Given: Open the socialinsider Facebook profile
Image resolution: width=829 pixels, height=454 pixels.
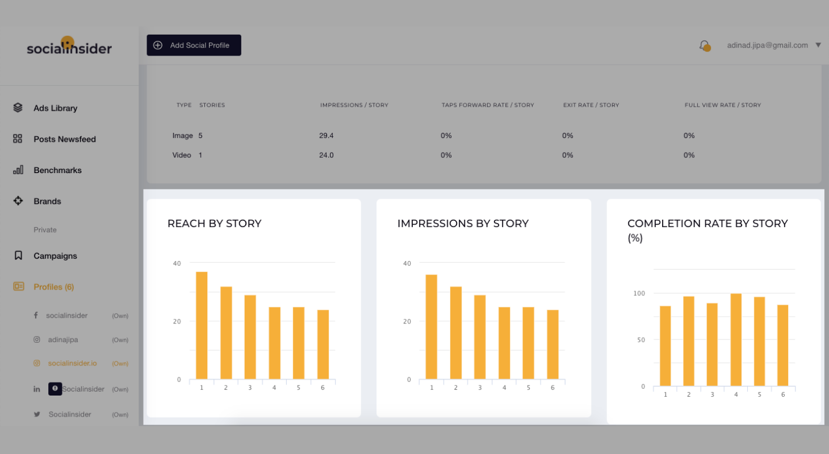Looking at the screenshot, I should tap(66, 316).
